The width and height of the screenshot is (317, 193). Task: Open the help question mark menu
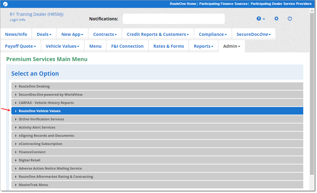261,19
